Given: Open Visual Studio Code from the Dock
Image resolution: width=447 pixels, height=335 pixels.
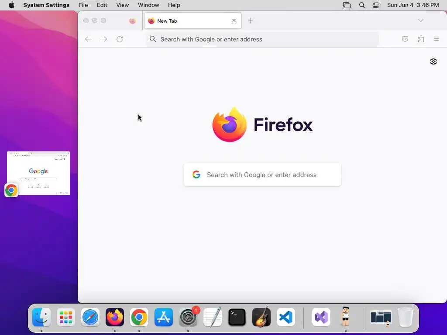Looking at the screenshot, I should (286, 317).
